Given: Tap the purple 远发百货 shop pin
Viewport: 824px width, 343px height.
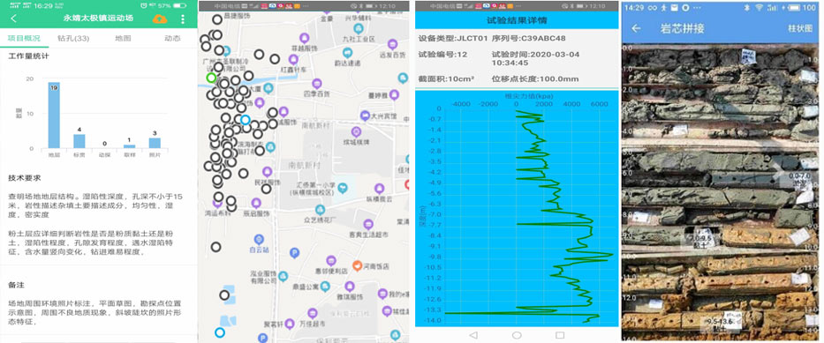Looking at the screenshot, I should point(392,45).
